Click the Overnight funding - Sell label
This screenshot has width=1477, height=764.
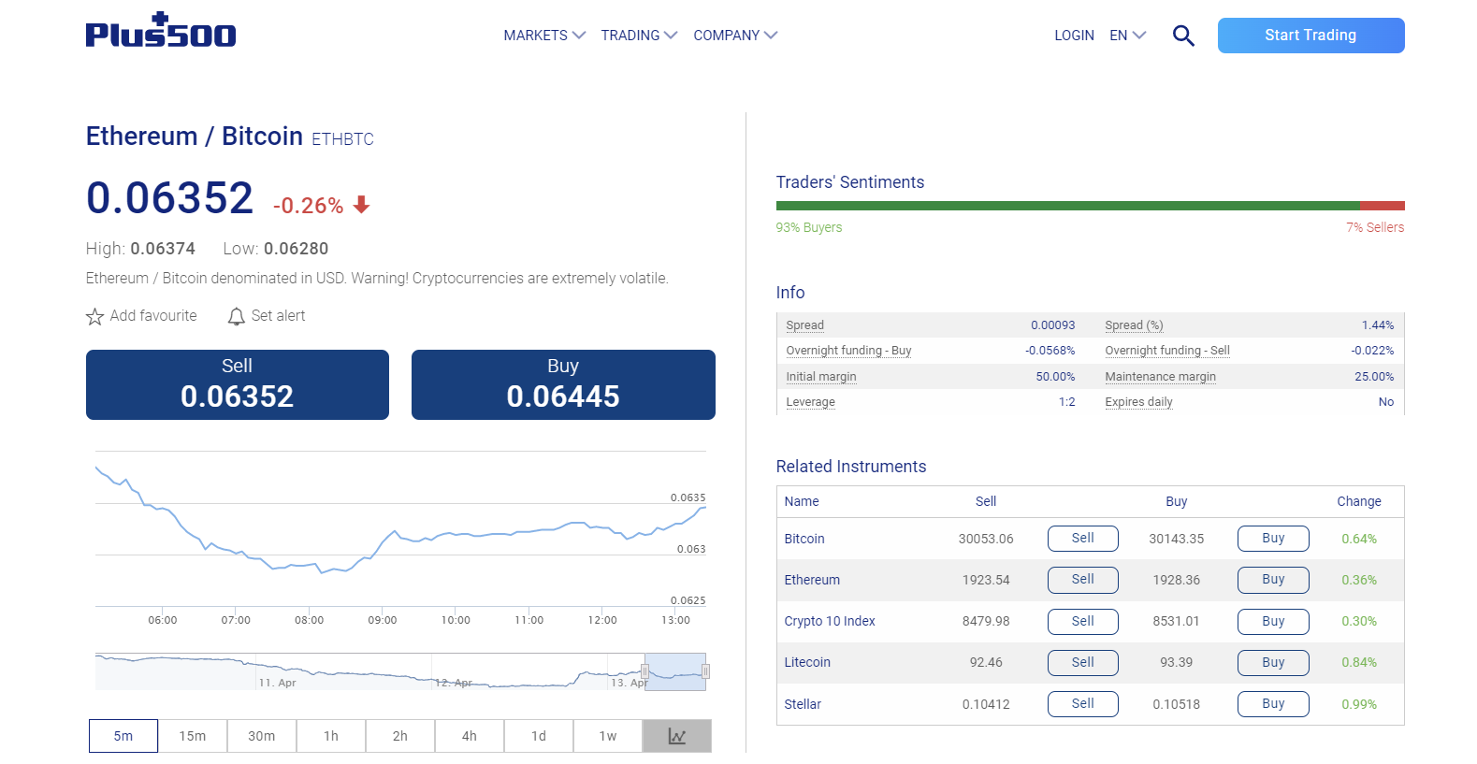pos(1167,351)
